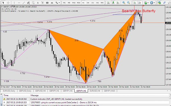Select the Fibonacci retracement tool
The height and width of the screenshot is (106, 171).
33,3
